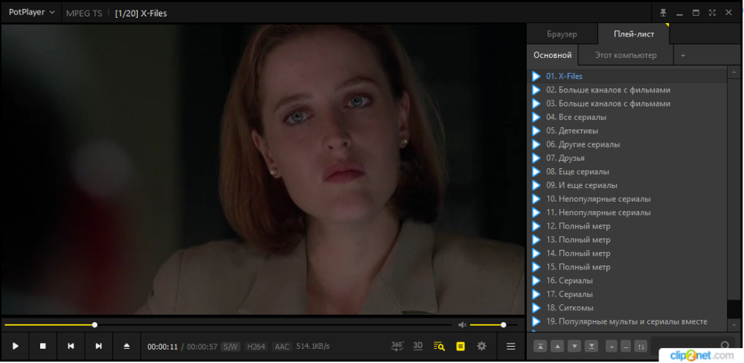This screenshot has width=744, height=363.
Task: Select the Этот компьютер tab
Action: pyautogui.click(x=626, y=55)
